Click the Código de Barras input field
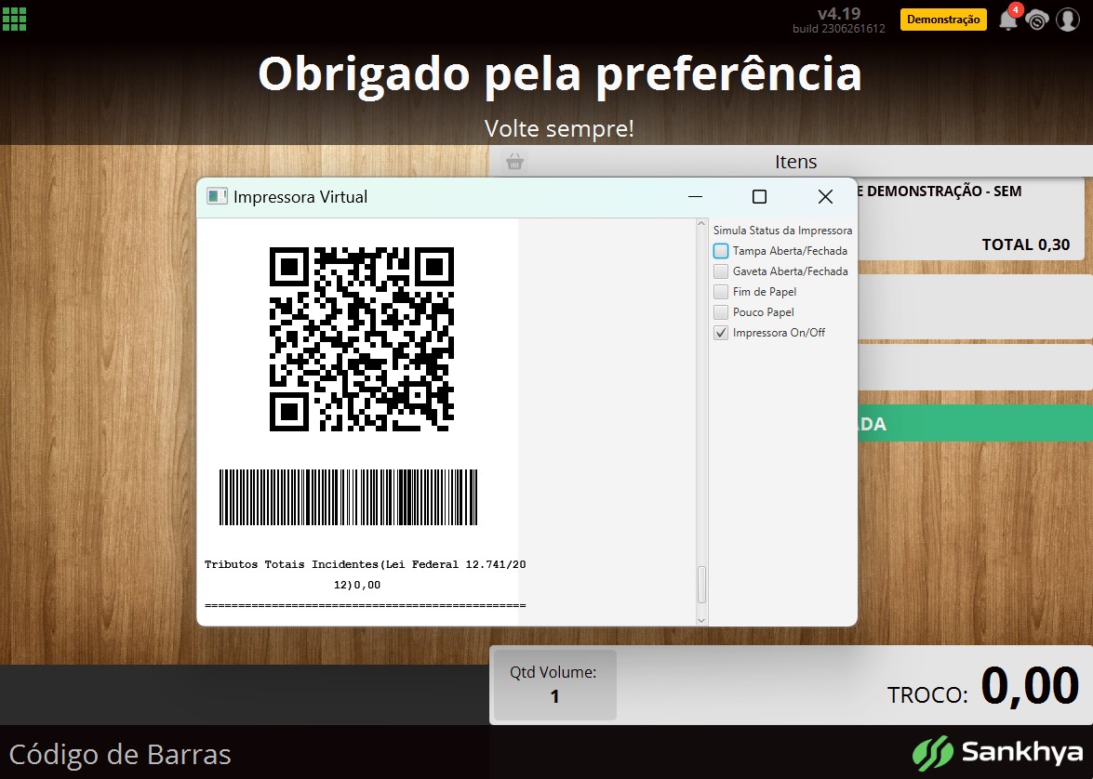Screen dimensions: 1093x779 click(x=244, y=753)
